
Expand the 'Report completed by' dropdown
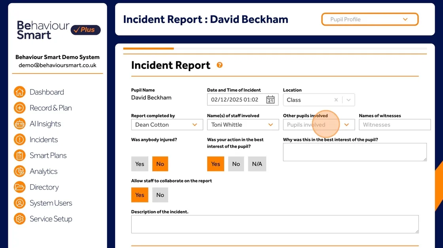195,124
